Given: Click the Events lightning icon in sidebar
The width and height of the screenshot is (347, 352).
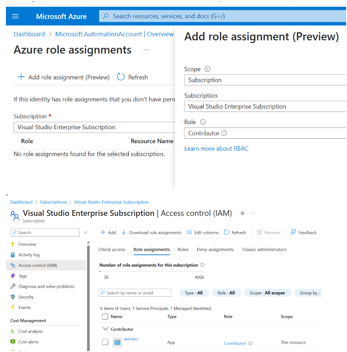Looking at the screenshot, I should 13,307.
